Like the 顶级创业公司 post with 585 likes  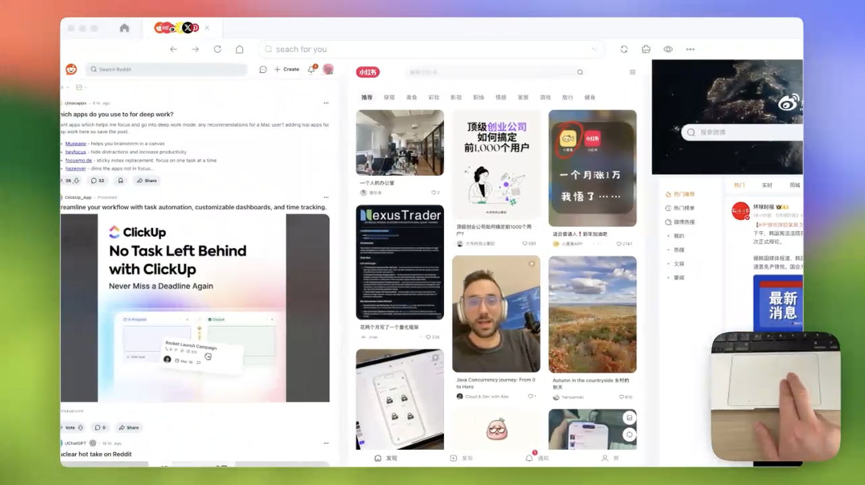(525, 244)
